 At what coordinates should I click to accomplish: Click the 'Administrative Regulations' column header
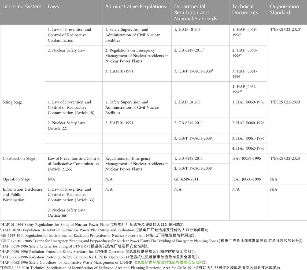[x=135, y=7]
